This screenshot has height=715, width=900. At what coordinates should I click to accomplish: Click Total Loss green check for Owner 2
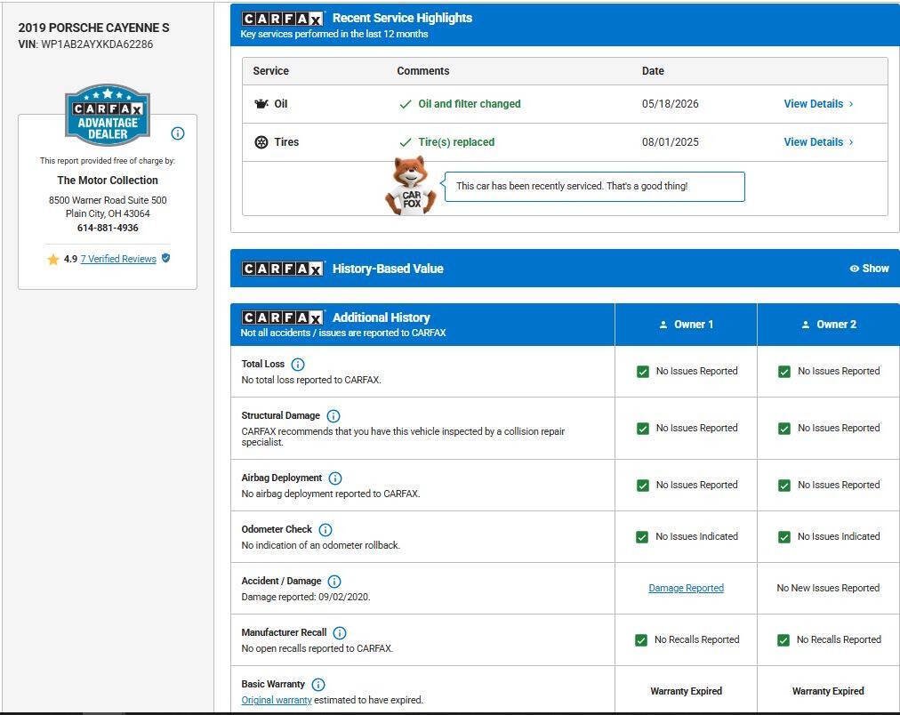click(784, 372)
